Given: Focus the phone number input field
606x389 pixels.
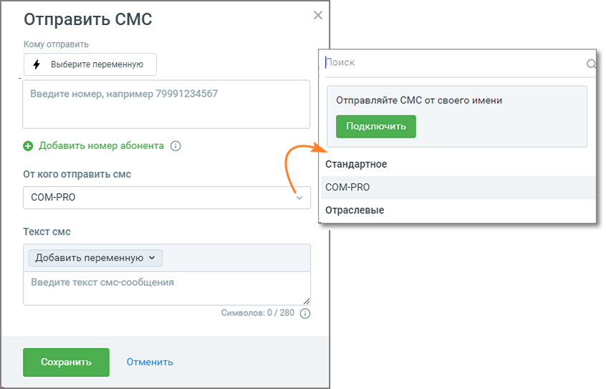Looking at the screenshot, I should (x=166, y=104).
